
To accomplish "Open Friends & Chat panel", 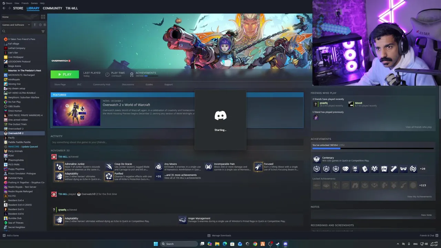I will pos(428,236).
